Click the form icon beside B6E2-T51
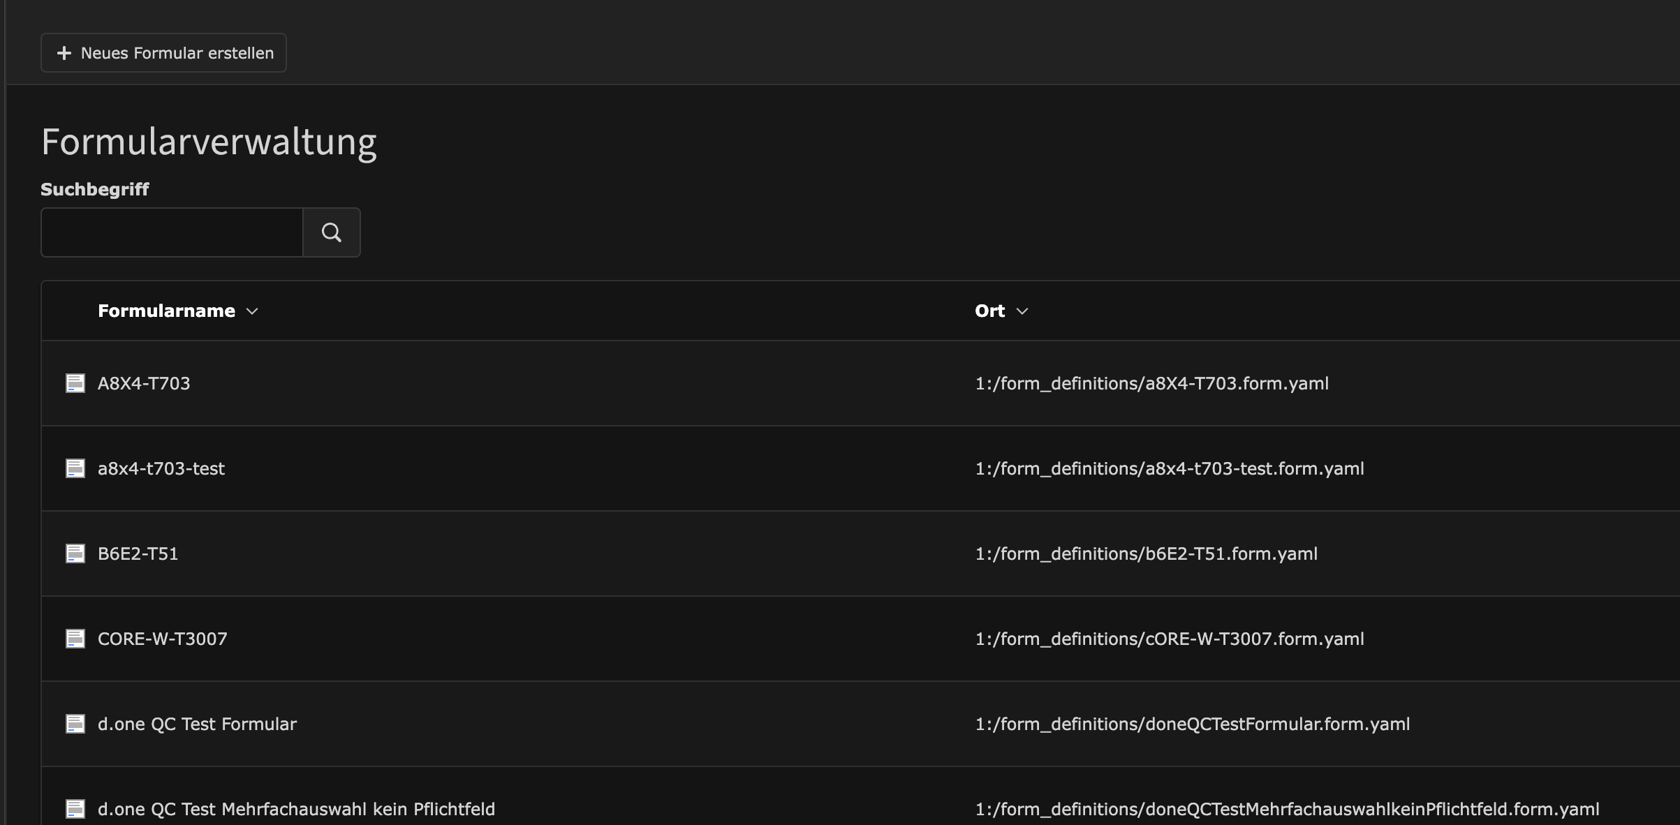Screen dimensions: 1680x825 (x=75, y=553)
